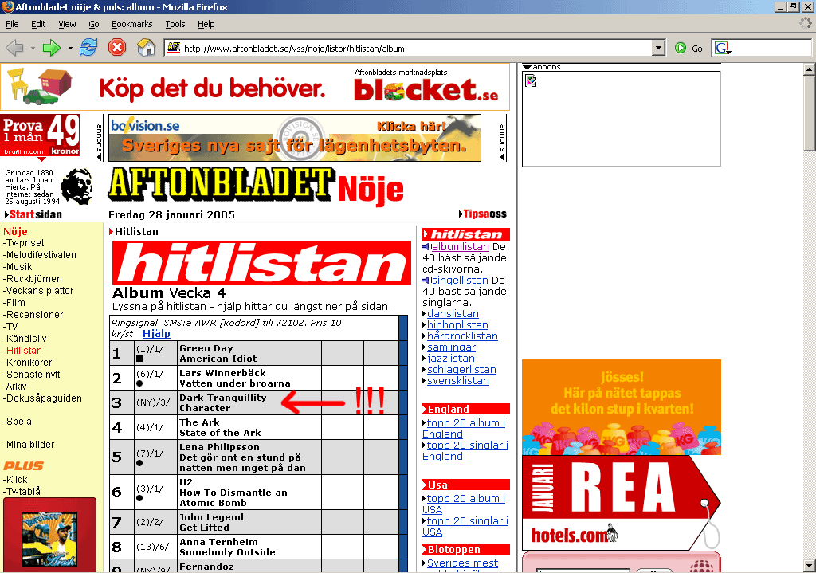Open topp 20 singlar i England

click(465, 451)
